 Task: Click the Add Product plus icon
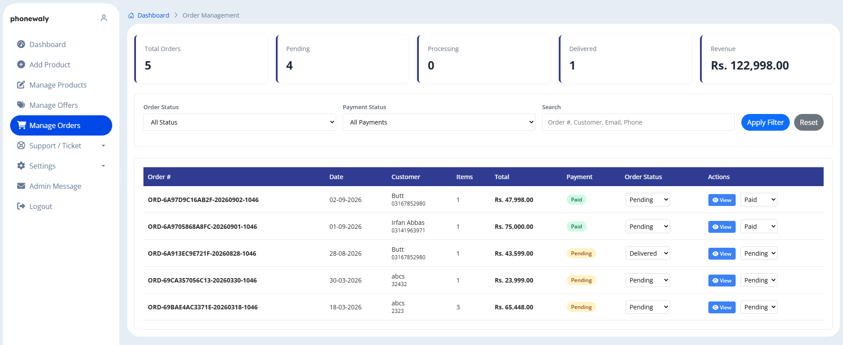click(21, 64)
